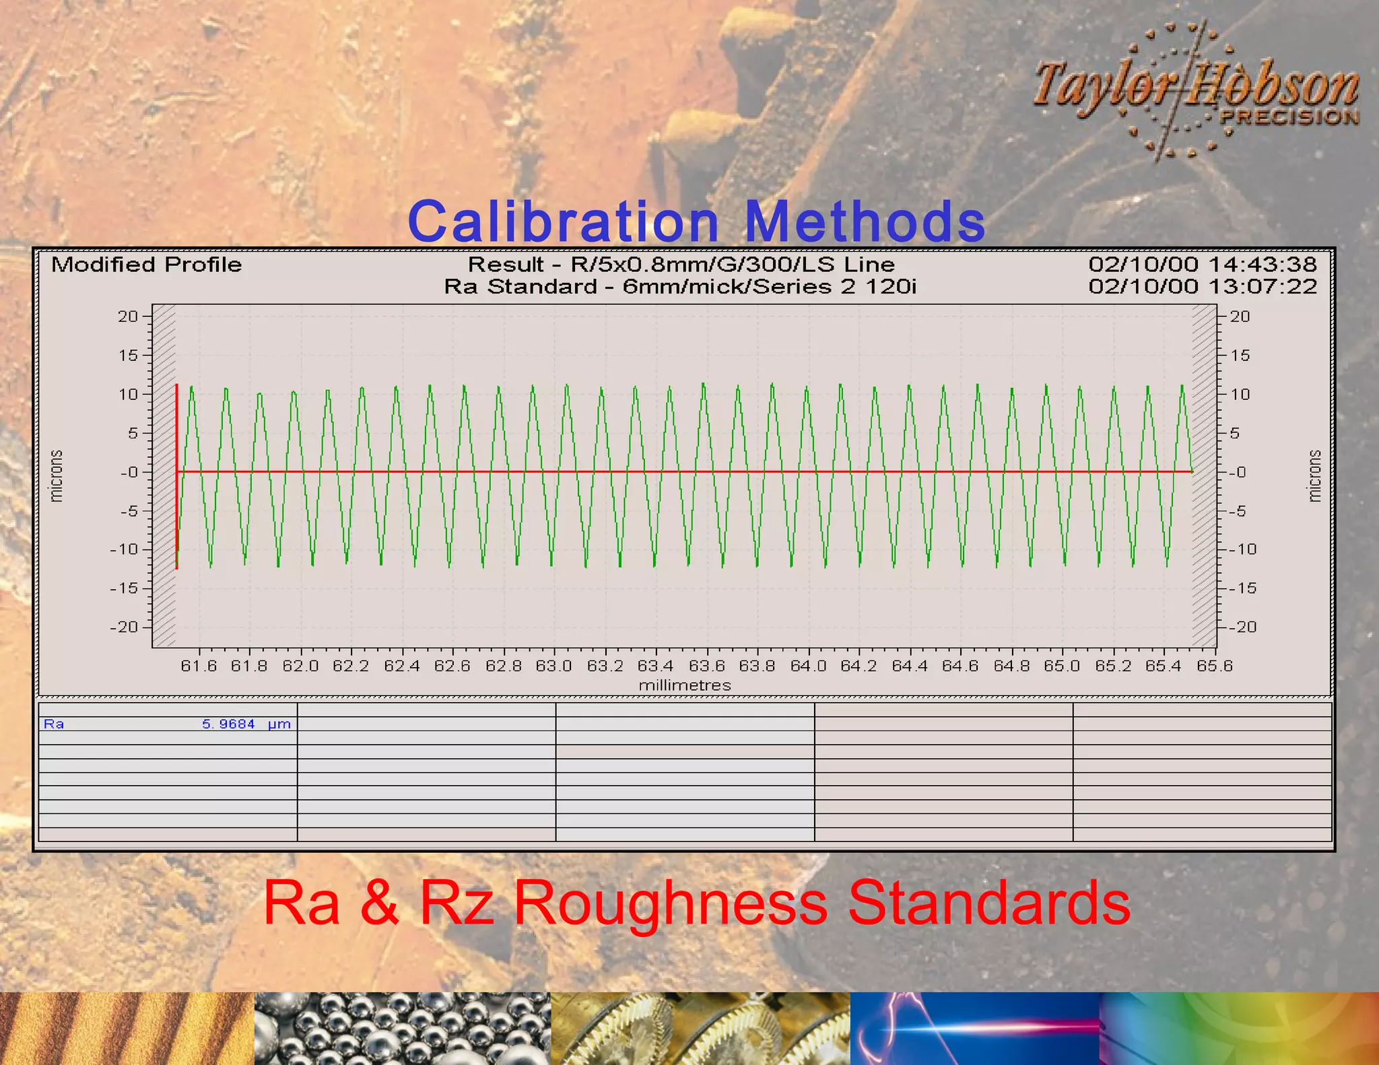1379x1065 pixels.
Task: Select 'Ra Standard - 6mm/mick/Series 2 120i' text
Action: [680, 287]
